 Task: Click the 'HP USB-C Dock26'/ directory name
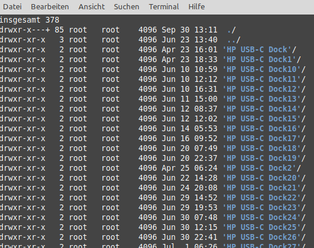(264, 237)
